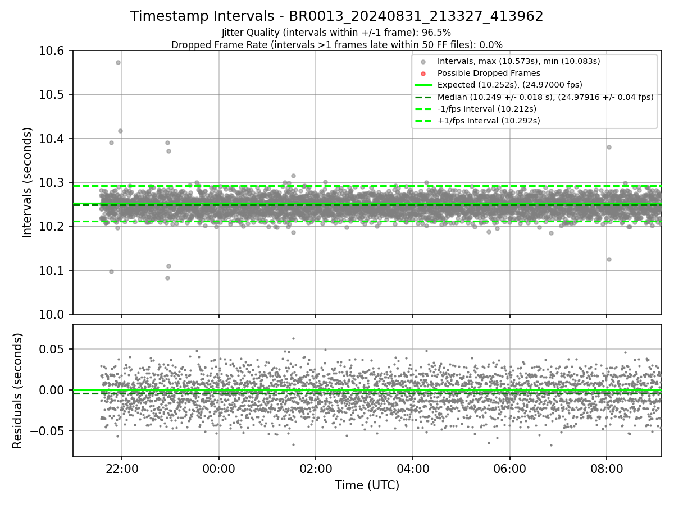Click the 'Dropped Frame Rate' subtitle line
The image size is (674, 505).
(337, 45)
